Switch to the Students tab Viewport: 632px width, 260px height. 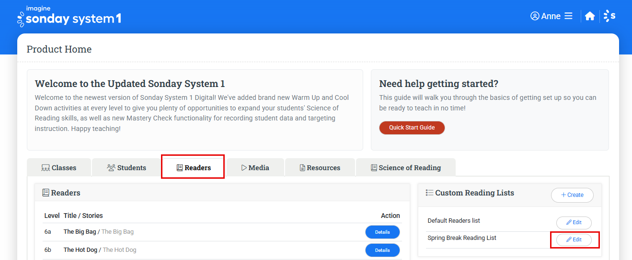click(126, 168)
